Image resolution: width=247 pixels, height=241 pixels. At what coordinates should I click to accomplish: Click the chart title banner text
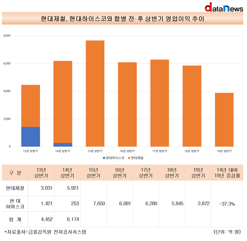pyautogui.click(x=122, y=19)
